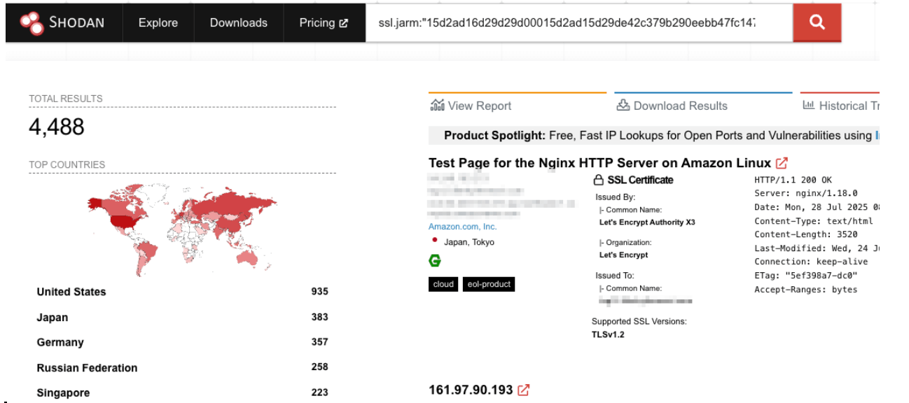This screenshot has width=909, height=403.
Task: Click the Shodan logo icon
Action: click(x=31, y=22)
